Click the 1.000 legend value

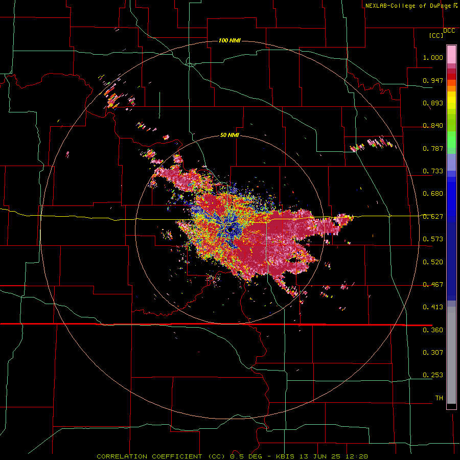[433, 57]
